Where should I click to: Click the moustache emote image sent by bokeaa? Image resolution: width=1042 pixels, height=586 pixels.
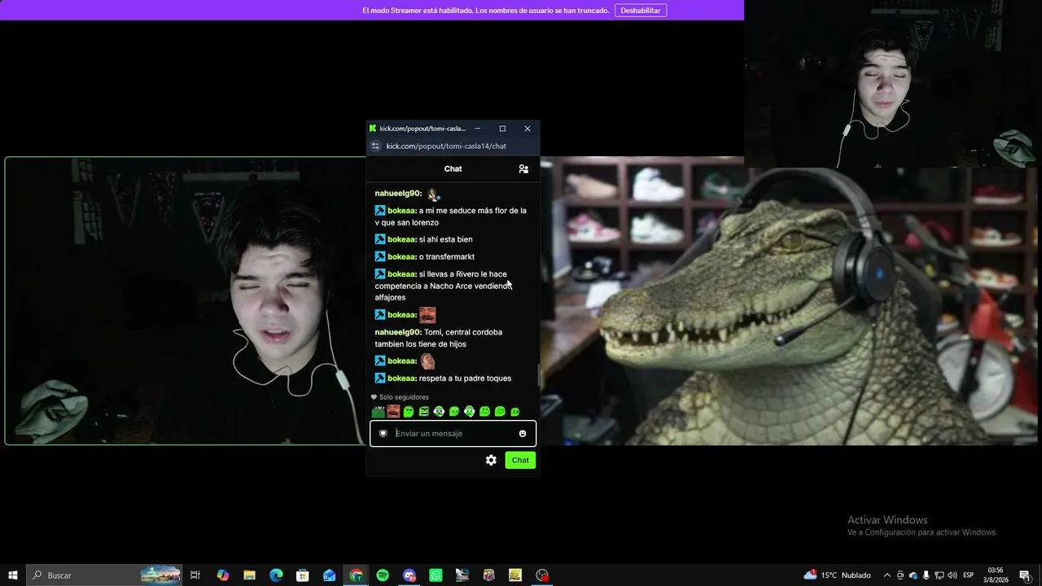tap(427, 315)
